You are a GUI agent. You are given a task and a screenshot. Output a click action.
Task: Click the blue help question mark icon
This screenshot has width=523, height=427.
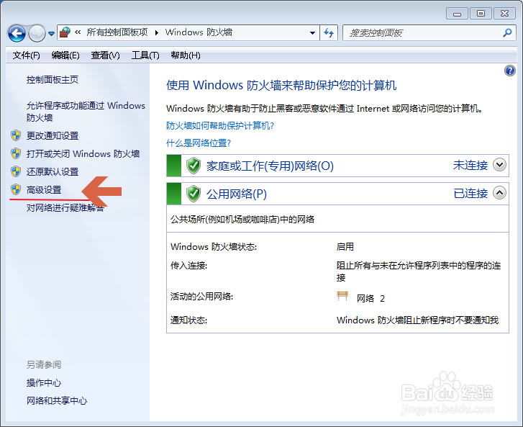[509, 71]
